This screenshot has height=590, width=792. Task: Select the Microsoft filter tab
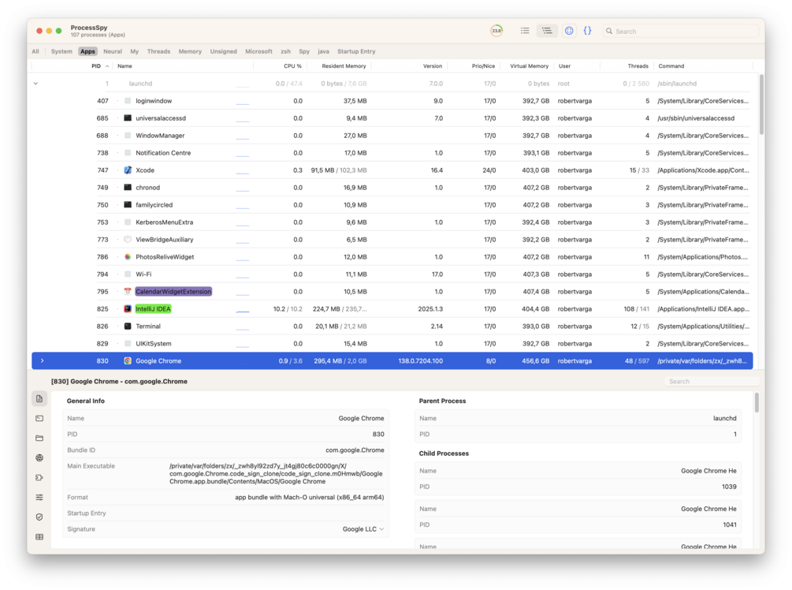click(x=258, y=51)
